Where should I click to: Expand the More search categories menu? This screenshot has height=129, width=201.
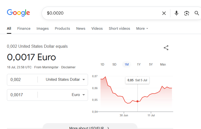[x=142, y=28]
